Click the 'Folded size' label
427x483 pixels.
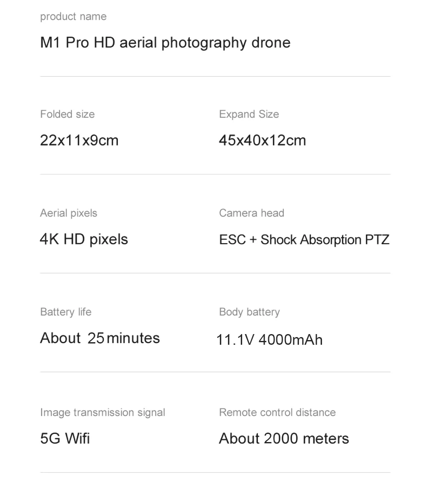[x=67, y=114]
